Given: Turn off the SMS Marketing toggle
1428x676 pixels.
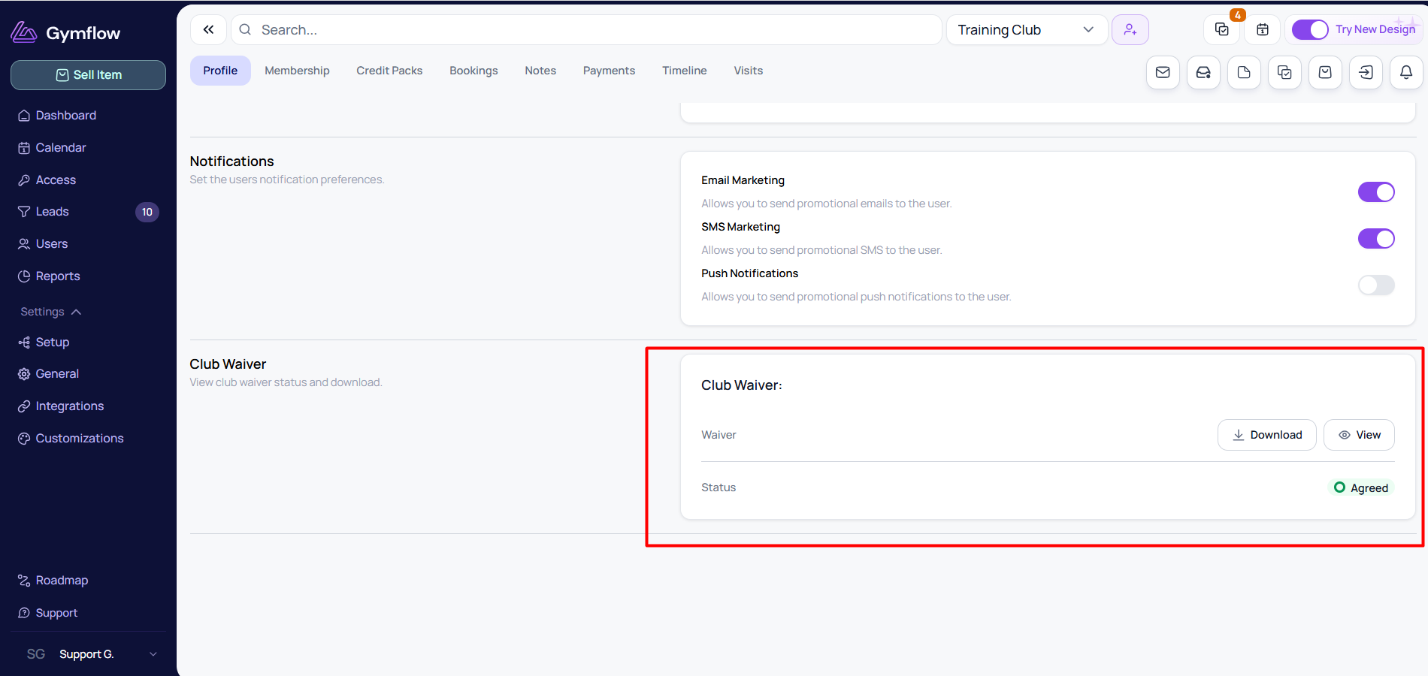Looking at the screenshot, I should pos(1376,239).
